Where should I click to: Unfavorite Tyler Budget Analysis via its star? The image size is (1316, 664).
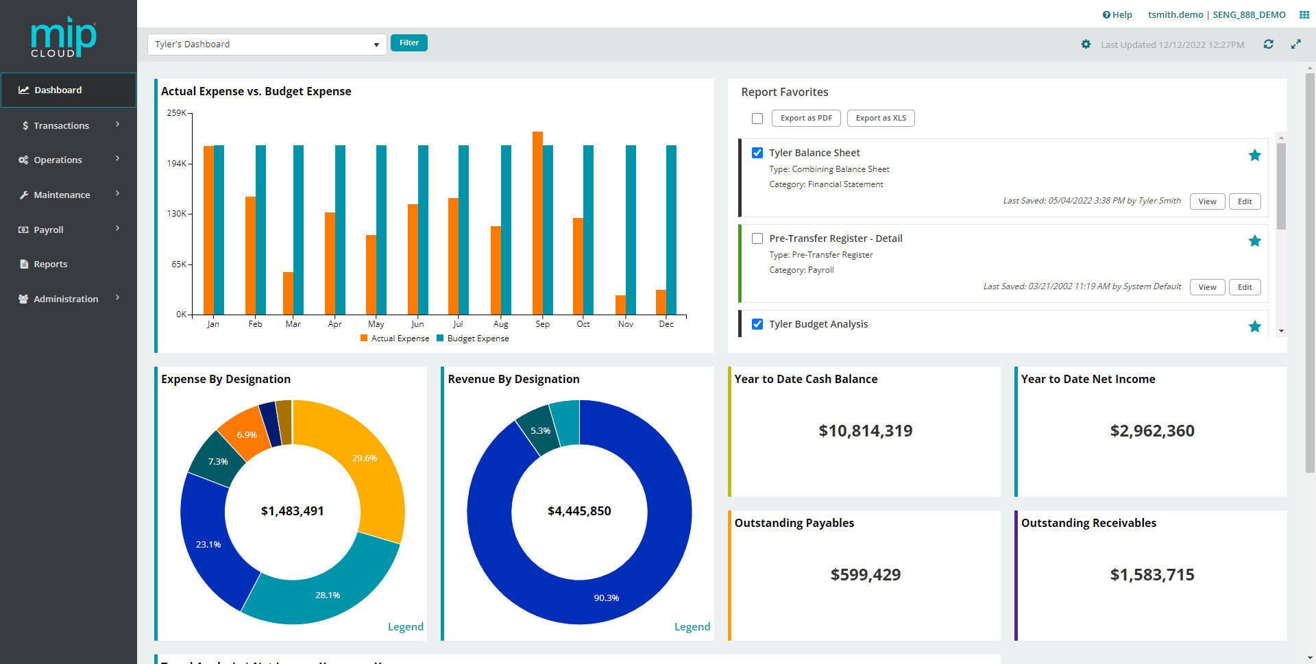pyautogui.click(x=1255, y=327)
